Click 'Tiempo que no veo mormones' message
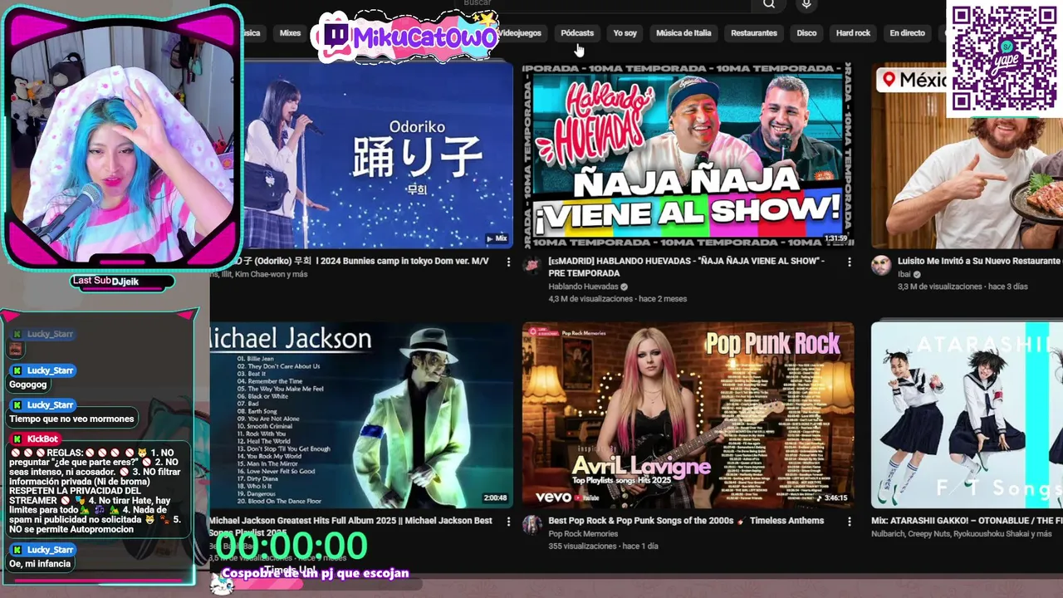This screenshot has height=598, width=1063. (71, 419)
